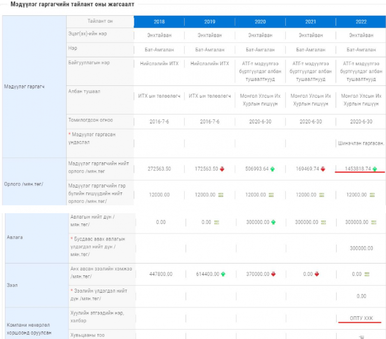386x339 pixels.
Task: Click the underlined ОПТУ ХХК company name
Action: (361, 318)
